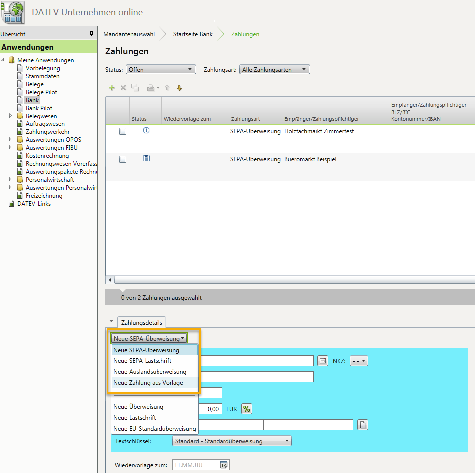Go to Mandantenauswahl breadcrumb

coord(129,34)
